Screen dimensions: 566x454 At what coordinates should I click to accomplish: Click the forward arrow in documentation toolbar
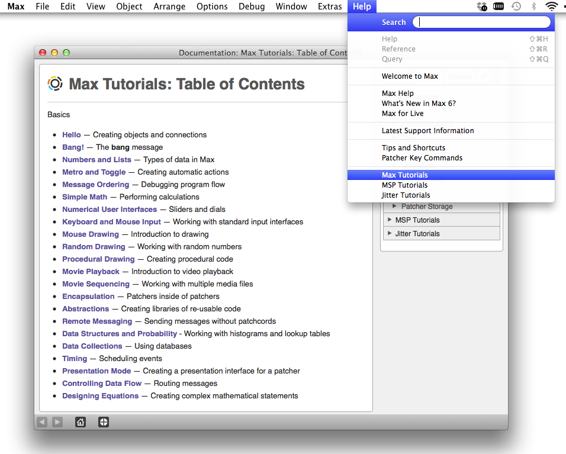[57, 422]
